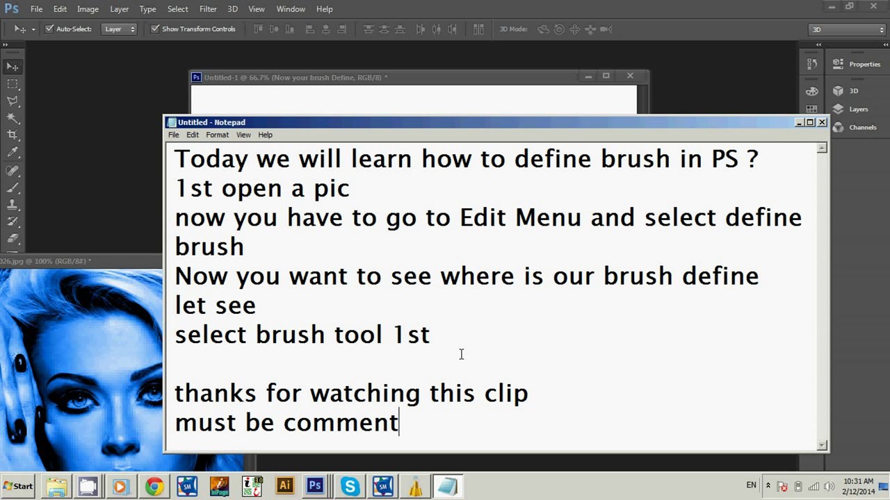Open Skype from the taskbar
Viewport: 890px width, 500px height.
pos(350,486)
